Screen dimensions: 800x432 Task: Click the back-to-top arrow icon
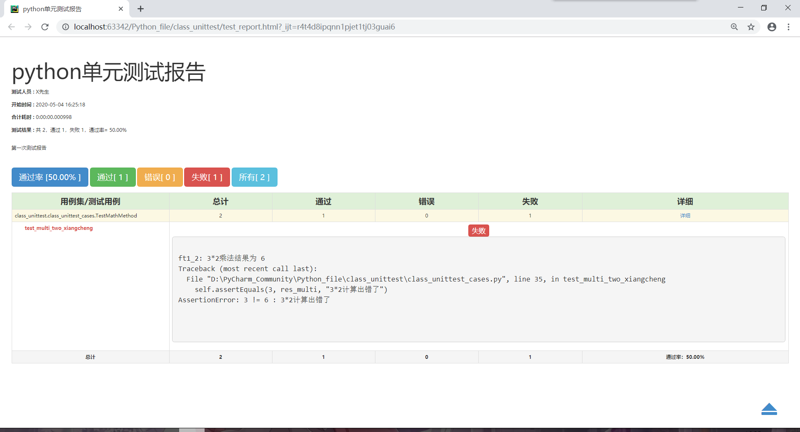tap(769, 409)
